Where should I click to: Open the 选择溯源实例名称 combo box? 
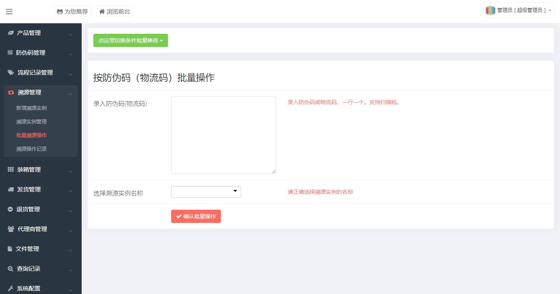coord(206,191)
